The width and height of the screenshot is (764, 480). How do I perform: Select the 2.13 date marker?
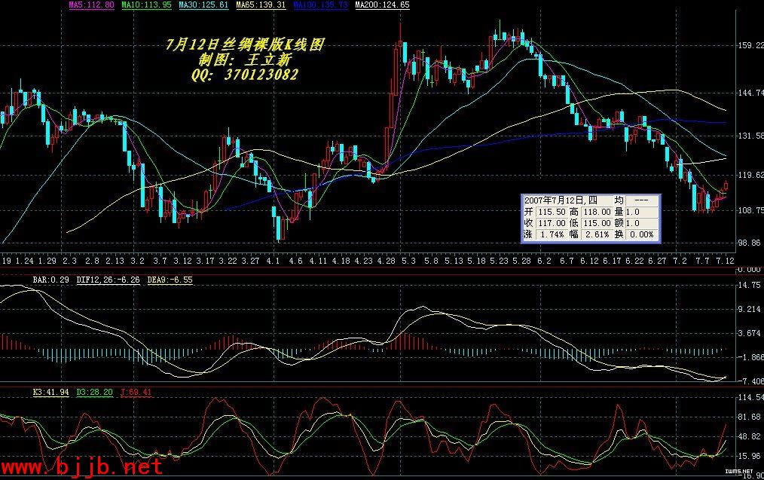coord(115,261)
